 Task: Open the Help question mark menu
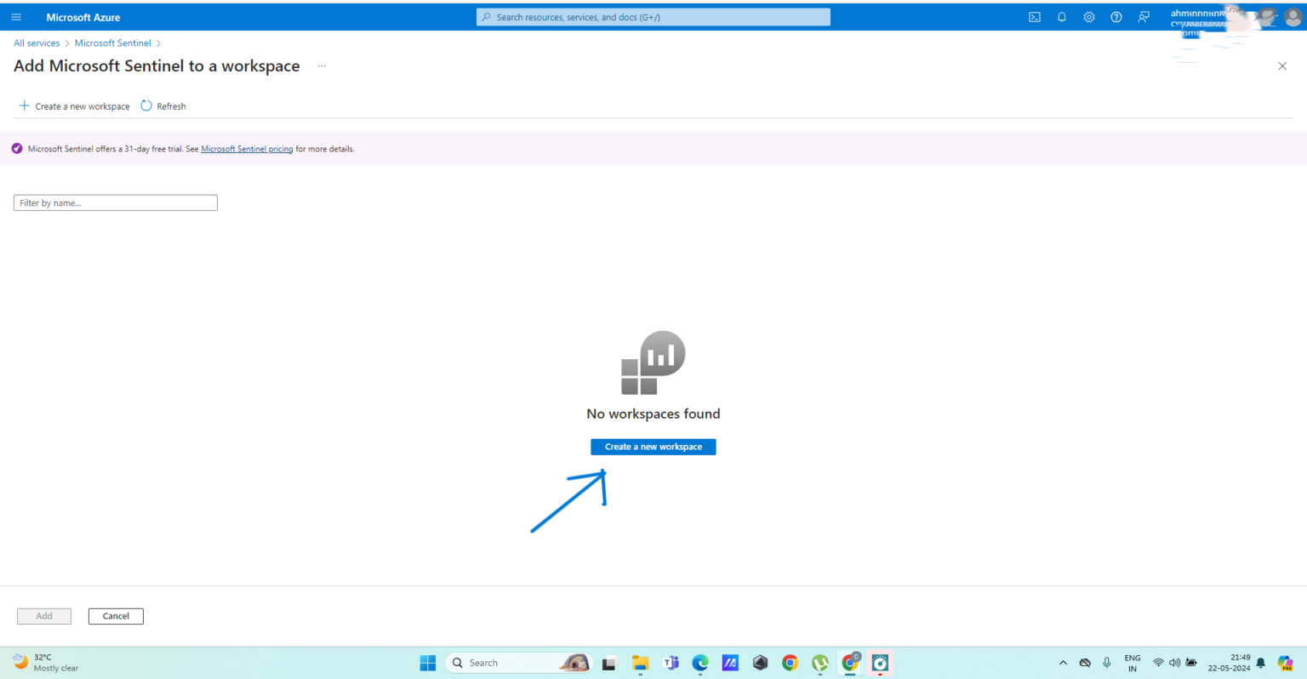(x=1116, y=17)
